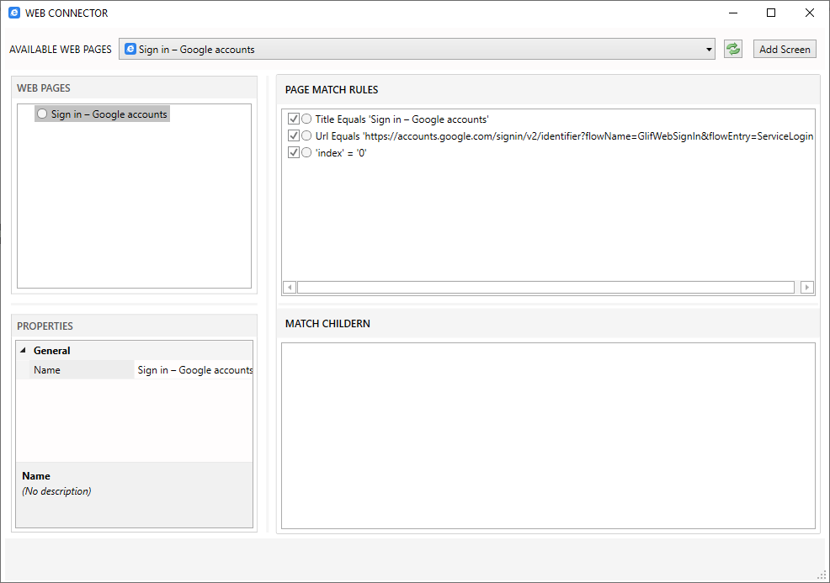Click the blue page icon inside the pages dropdown
Screen dimensions: 830x583
(130, 49)
